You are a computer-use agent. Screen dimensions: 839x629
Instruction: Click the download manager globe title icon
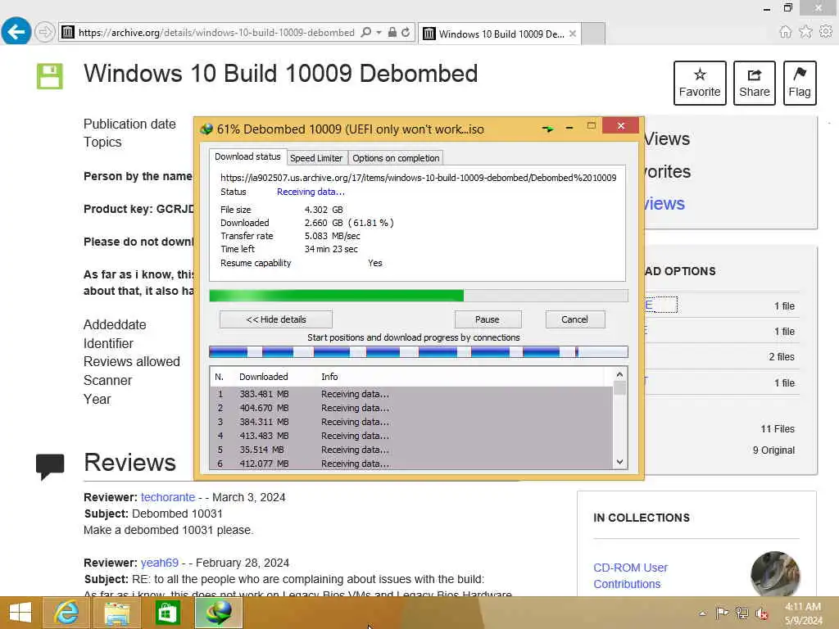[206, 129]
